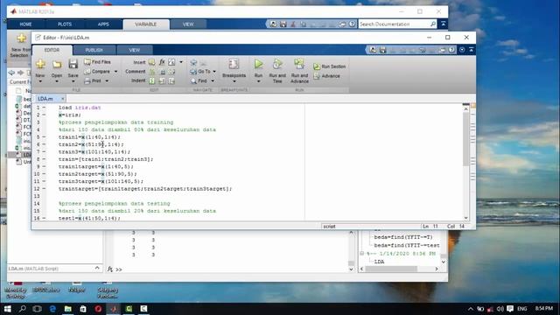Open the APPS tab in MATLAB main window
This screenshot has height=315, width=560.
pyautogui.click(x=103, y=24)
